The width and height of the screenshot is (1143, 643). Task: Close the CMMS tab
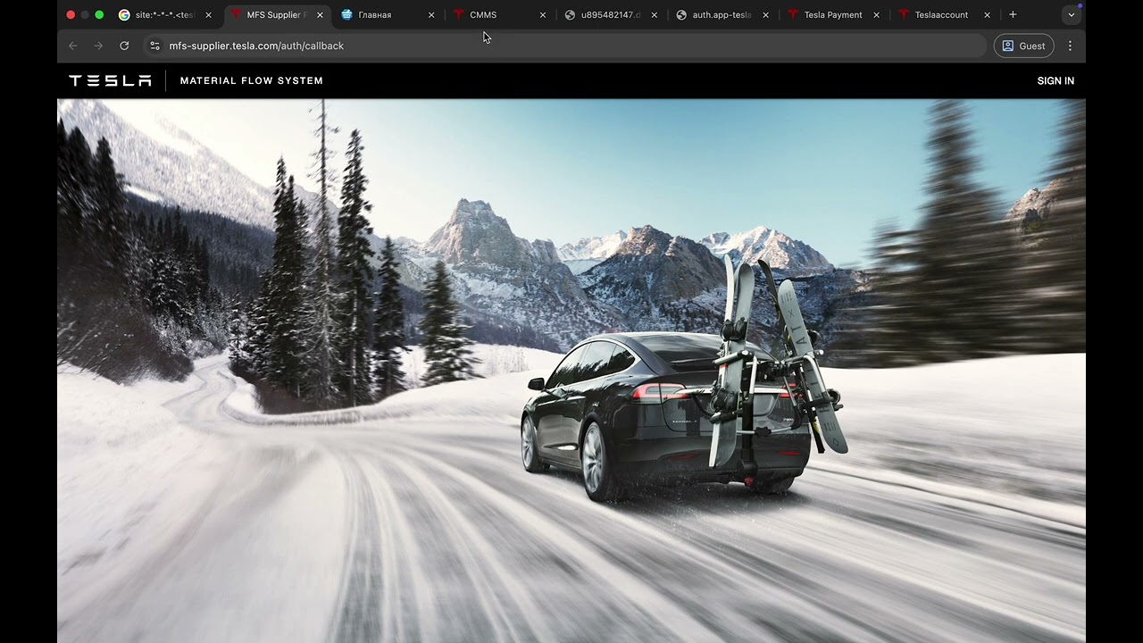[542, 15]
